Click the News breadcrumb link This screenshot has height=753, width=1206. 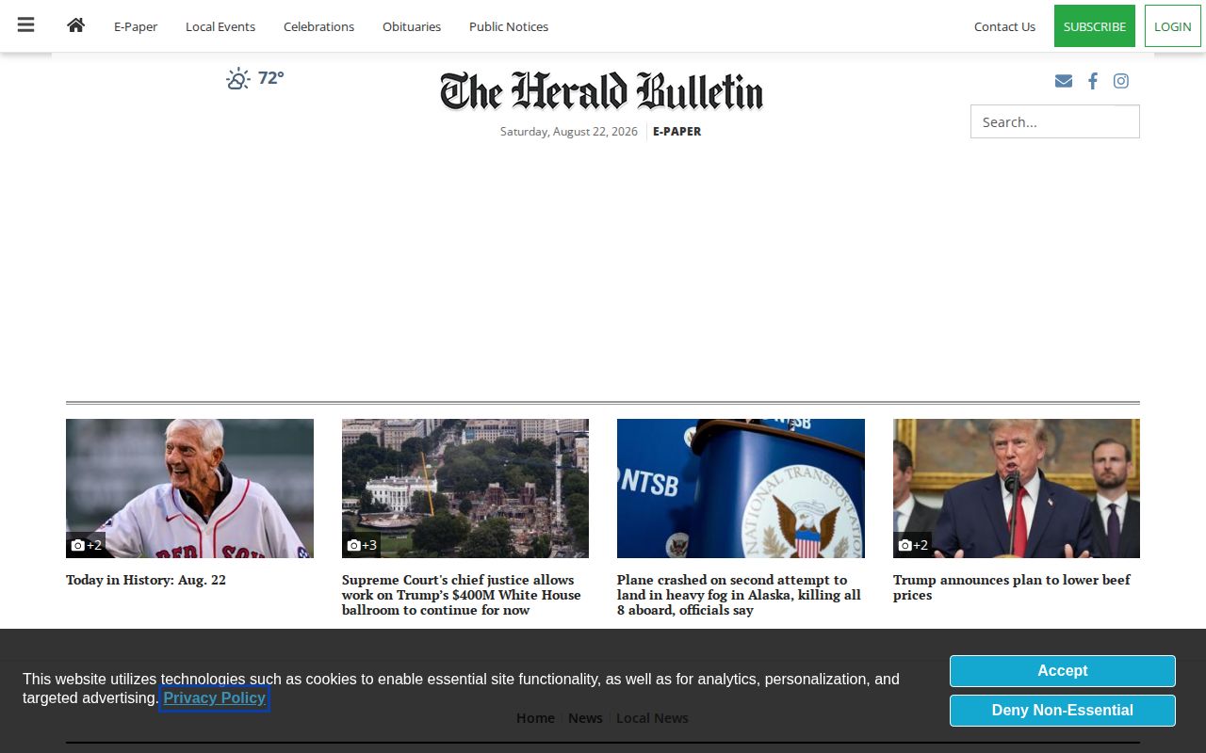(x=585, y=718)
